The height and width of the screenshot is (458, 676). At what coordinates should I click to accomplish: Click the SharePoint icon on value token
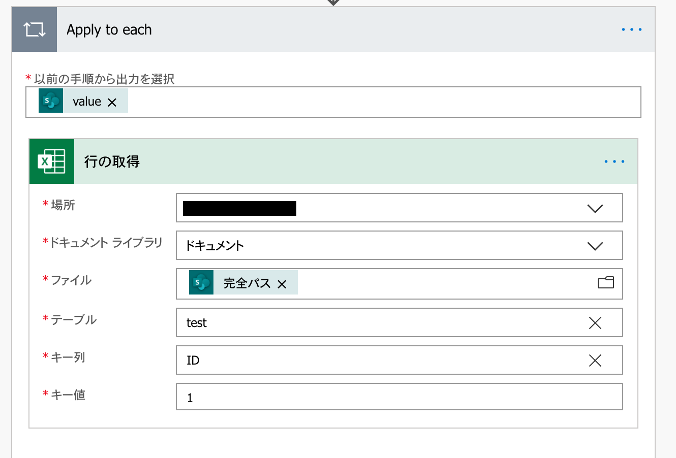point(51,101)
